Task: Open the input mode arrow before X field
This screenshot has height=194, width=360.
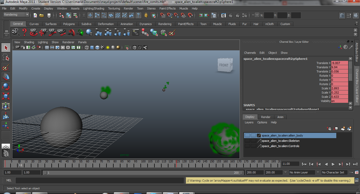Action: pos(253,15)
